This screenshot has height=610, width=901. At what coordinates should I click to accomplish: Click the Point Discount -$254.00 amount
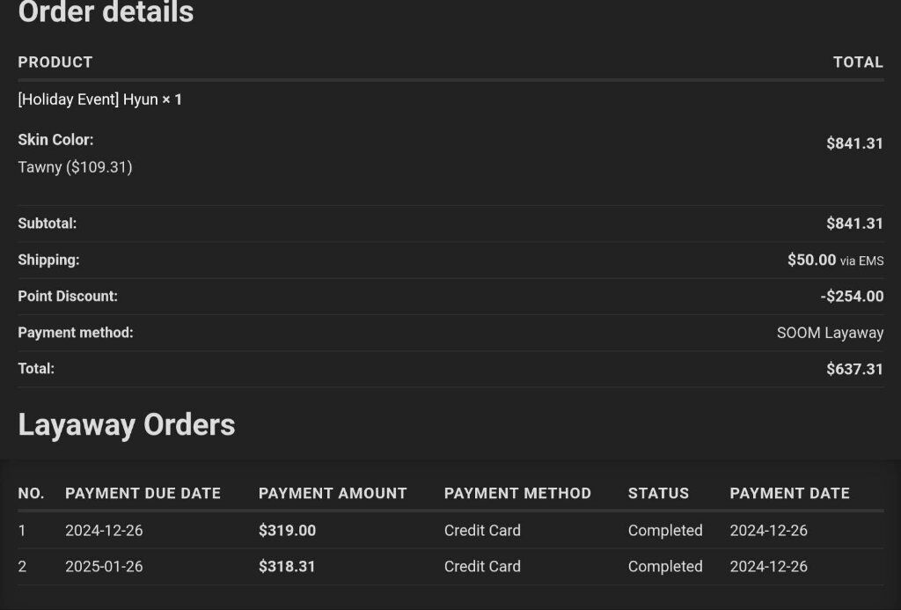click(x=852, y=296)
